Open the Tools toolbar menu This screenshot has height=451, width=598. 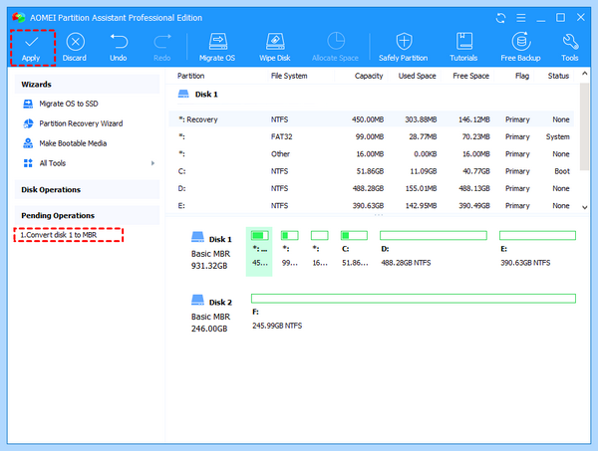[x=570, y=48]
